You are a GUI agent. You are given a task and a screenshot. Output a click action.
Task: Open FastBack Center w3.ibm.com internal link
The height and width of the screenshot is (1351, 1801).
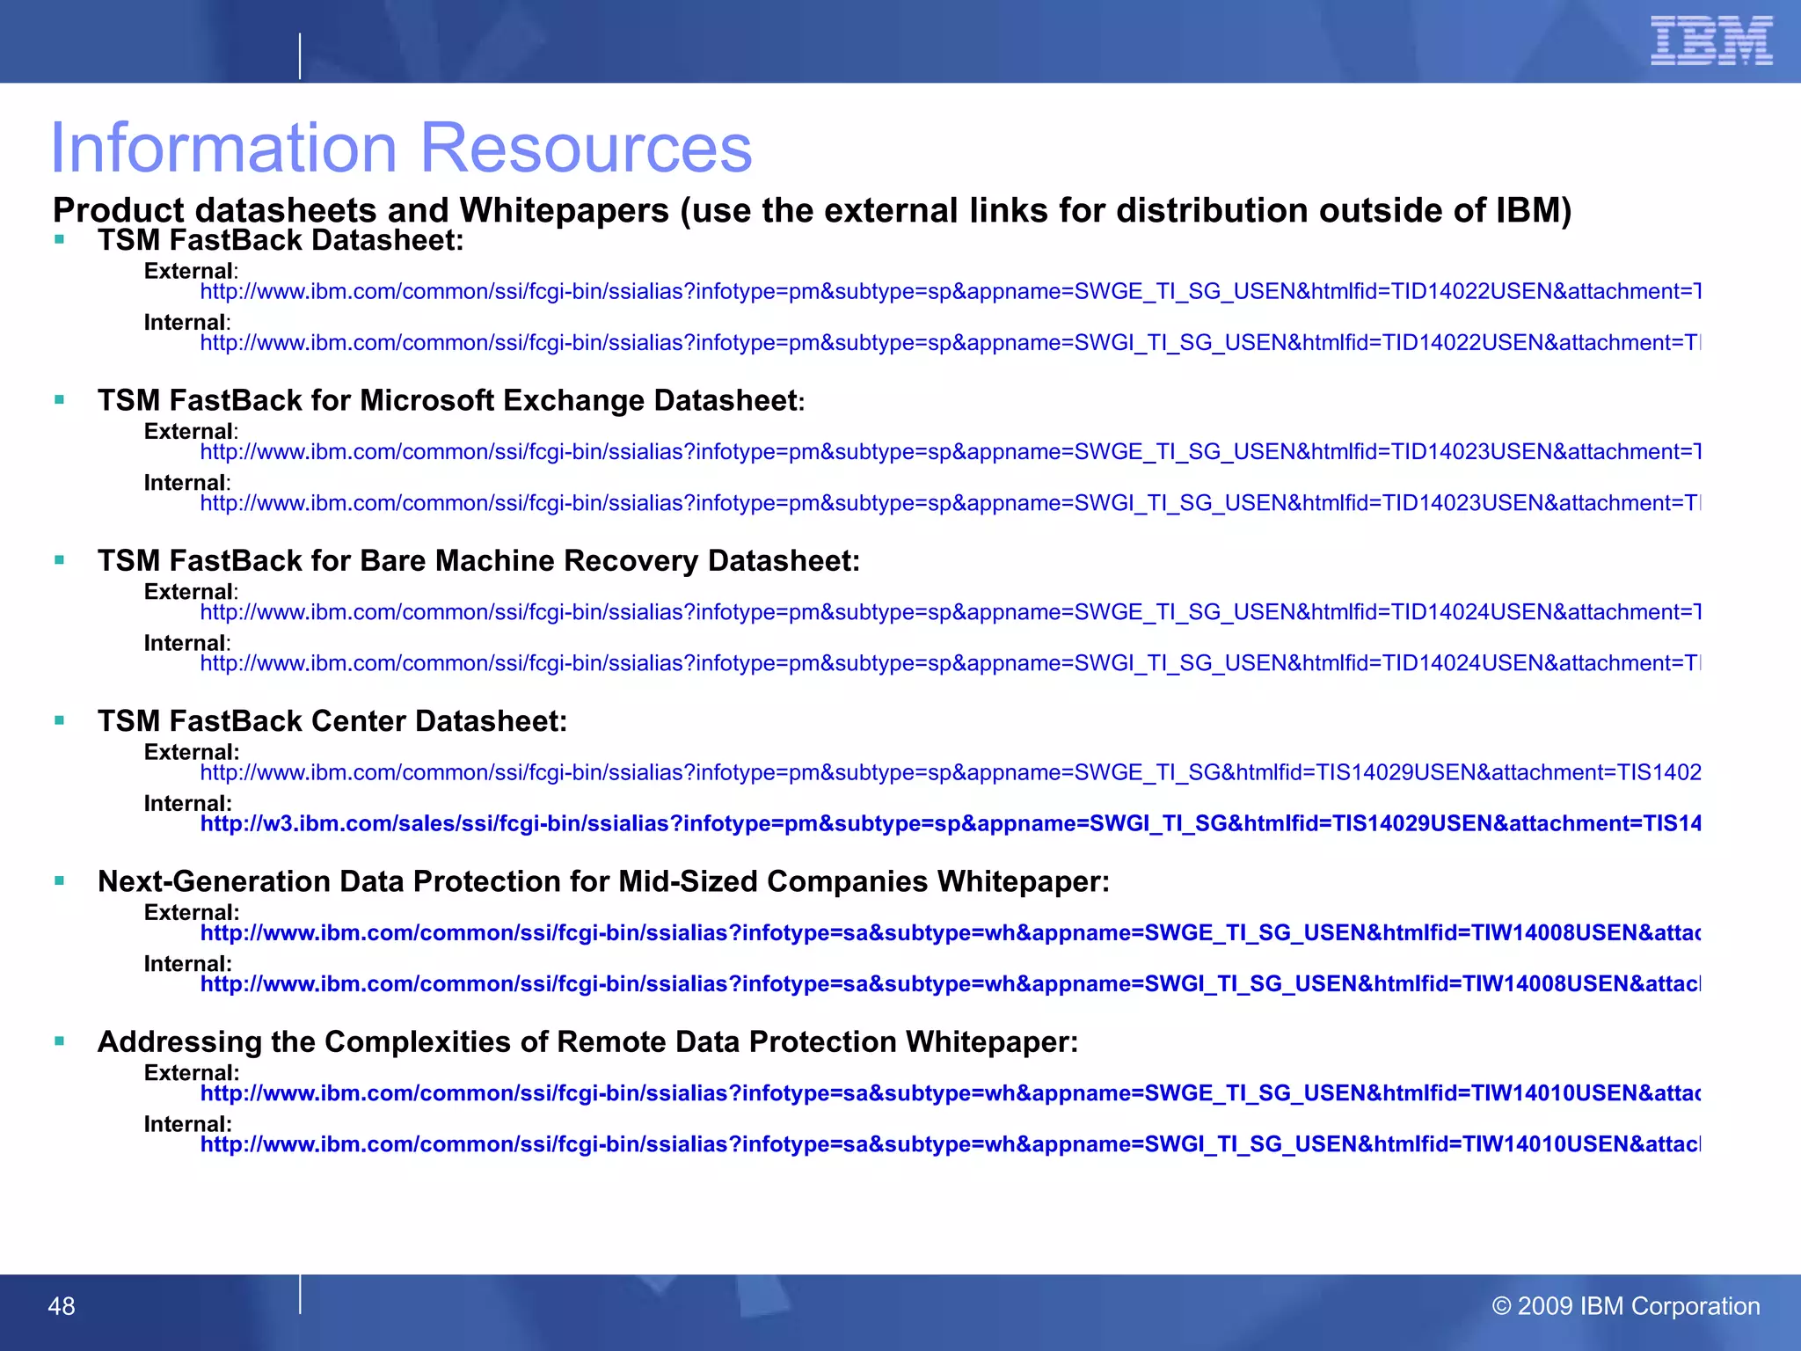point(951,824)
